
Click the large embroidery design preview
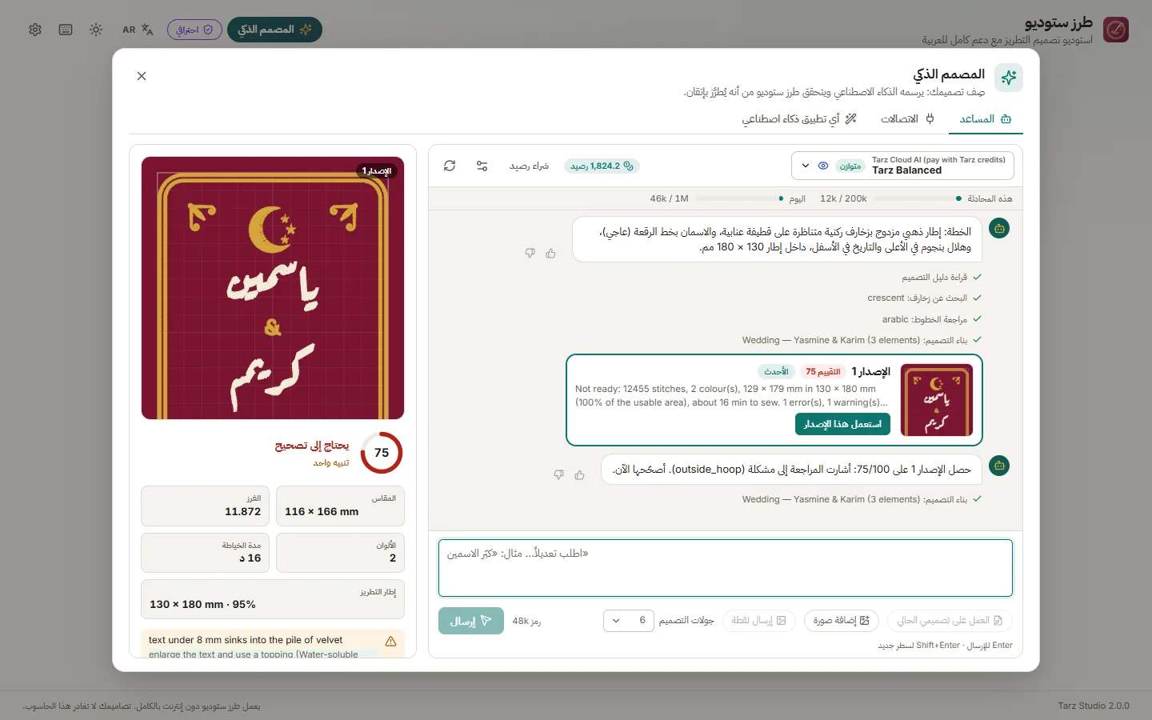pyautogui.click(x=273, y=288)
